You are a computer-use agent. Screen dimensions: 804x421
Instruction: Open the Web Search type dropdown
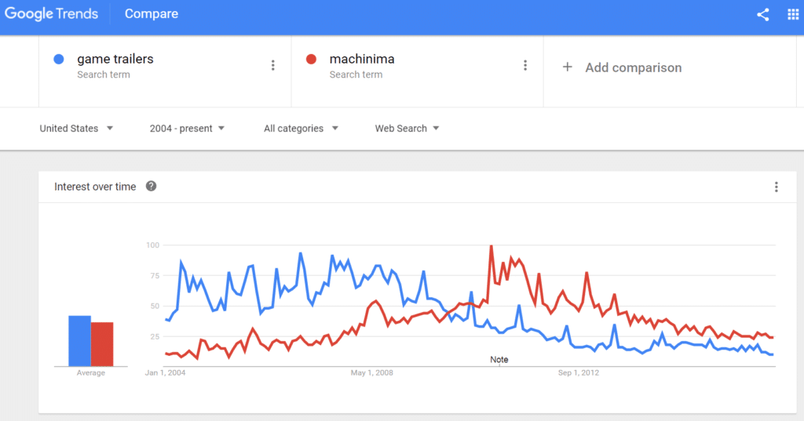click(407, 129)
